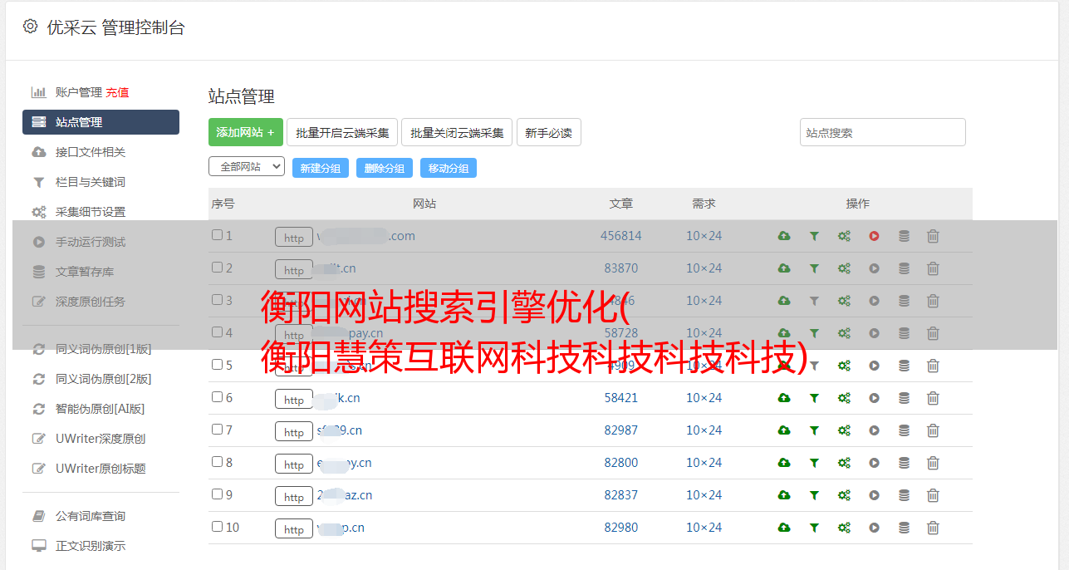Tick the checkbox for row 3
The image size is (1069, 570).
(x=217, y=300)
